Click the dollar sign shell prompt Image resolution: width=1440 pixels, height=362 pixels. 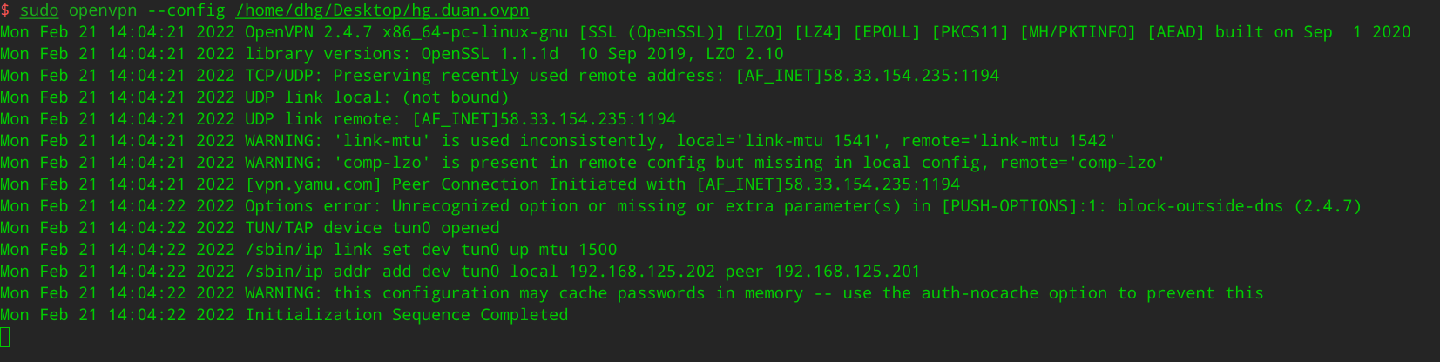coord(5,11)
